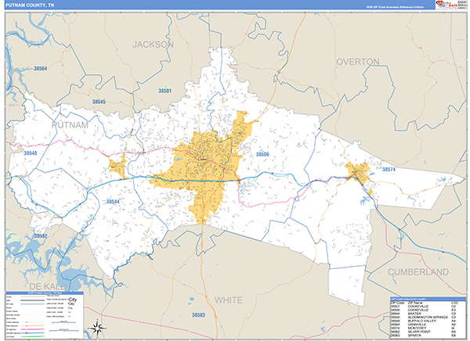
Task: Click the PUTNAM county label
Action: pos(70,125)
